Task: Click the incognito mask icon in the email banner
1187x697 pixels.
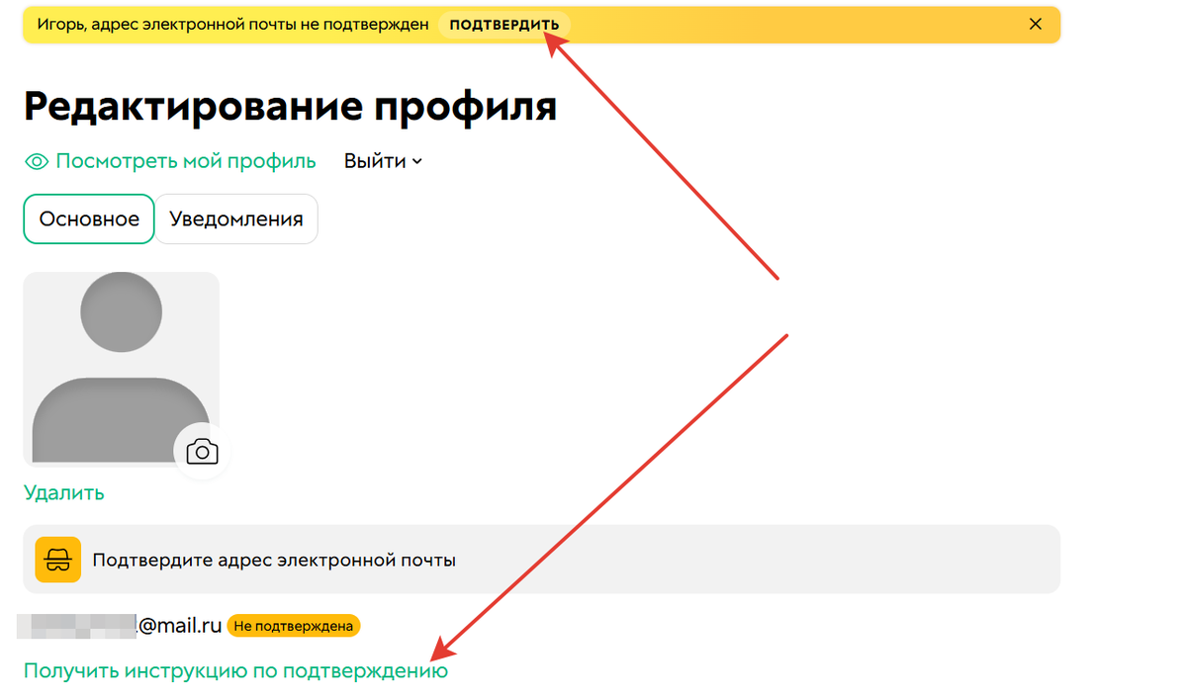Action: (x=57, y=559)
